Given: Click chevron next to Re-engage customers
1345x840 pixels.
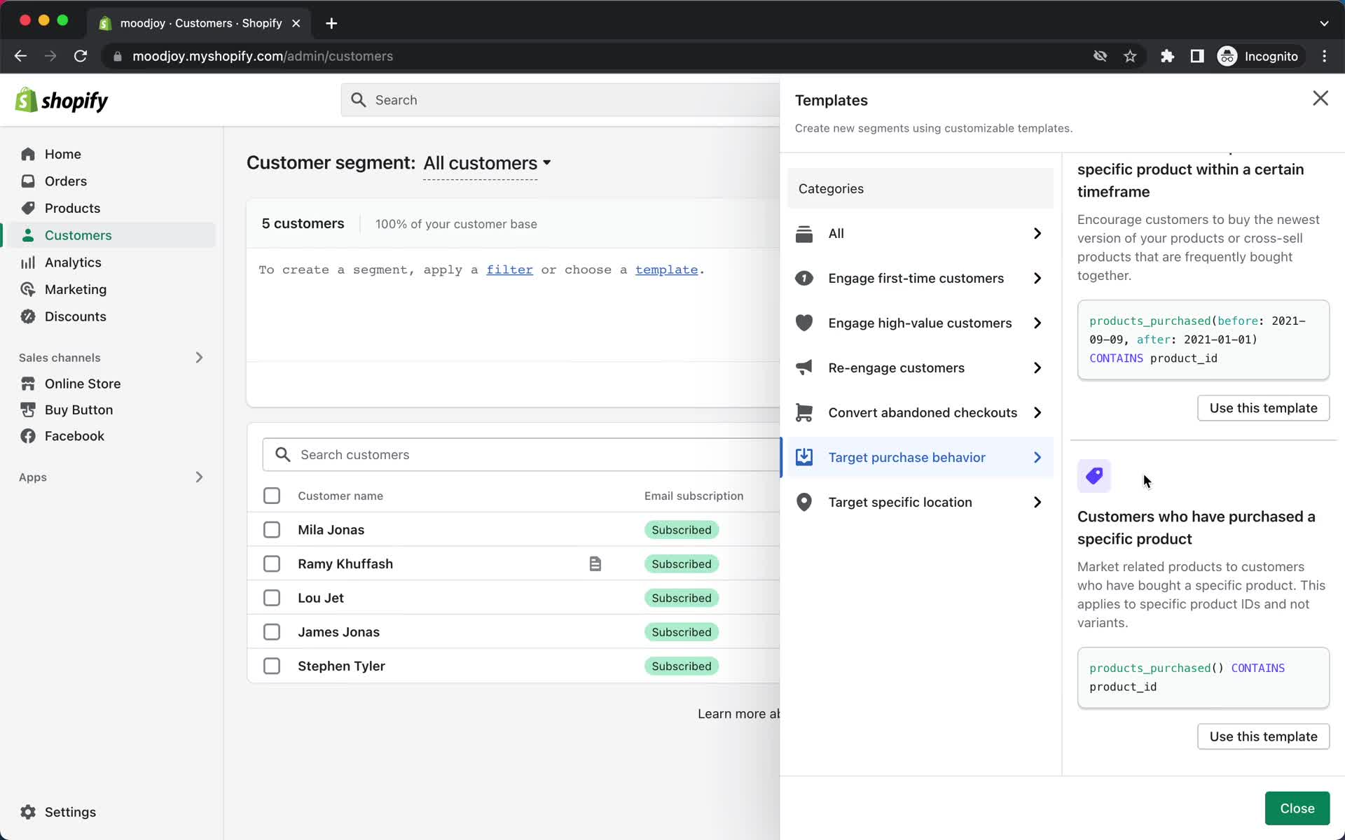Looking at the screenshot, I should [1037, 368].
